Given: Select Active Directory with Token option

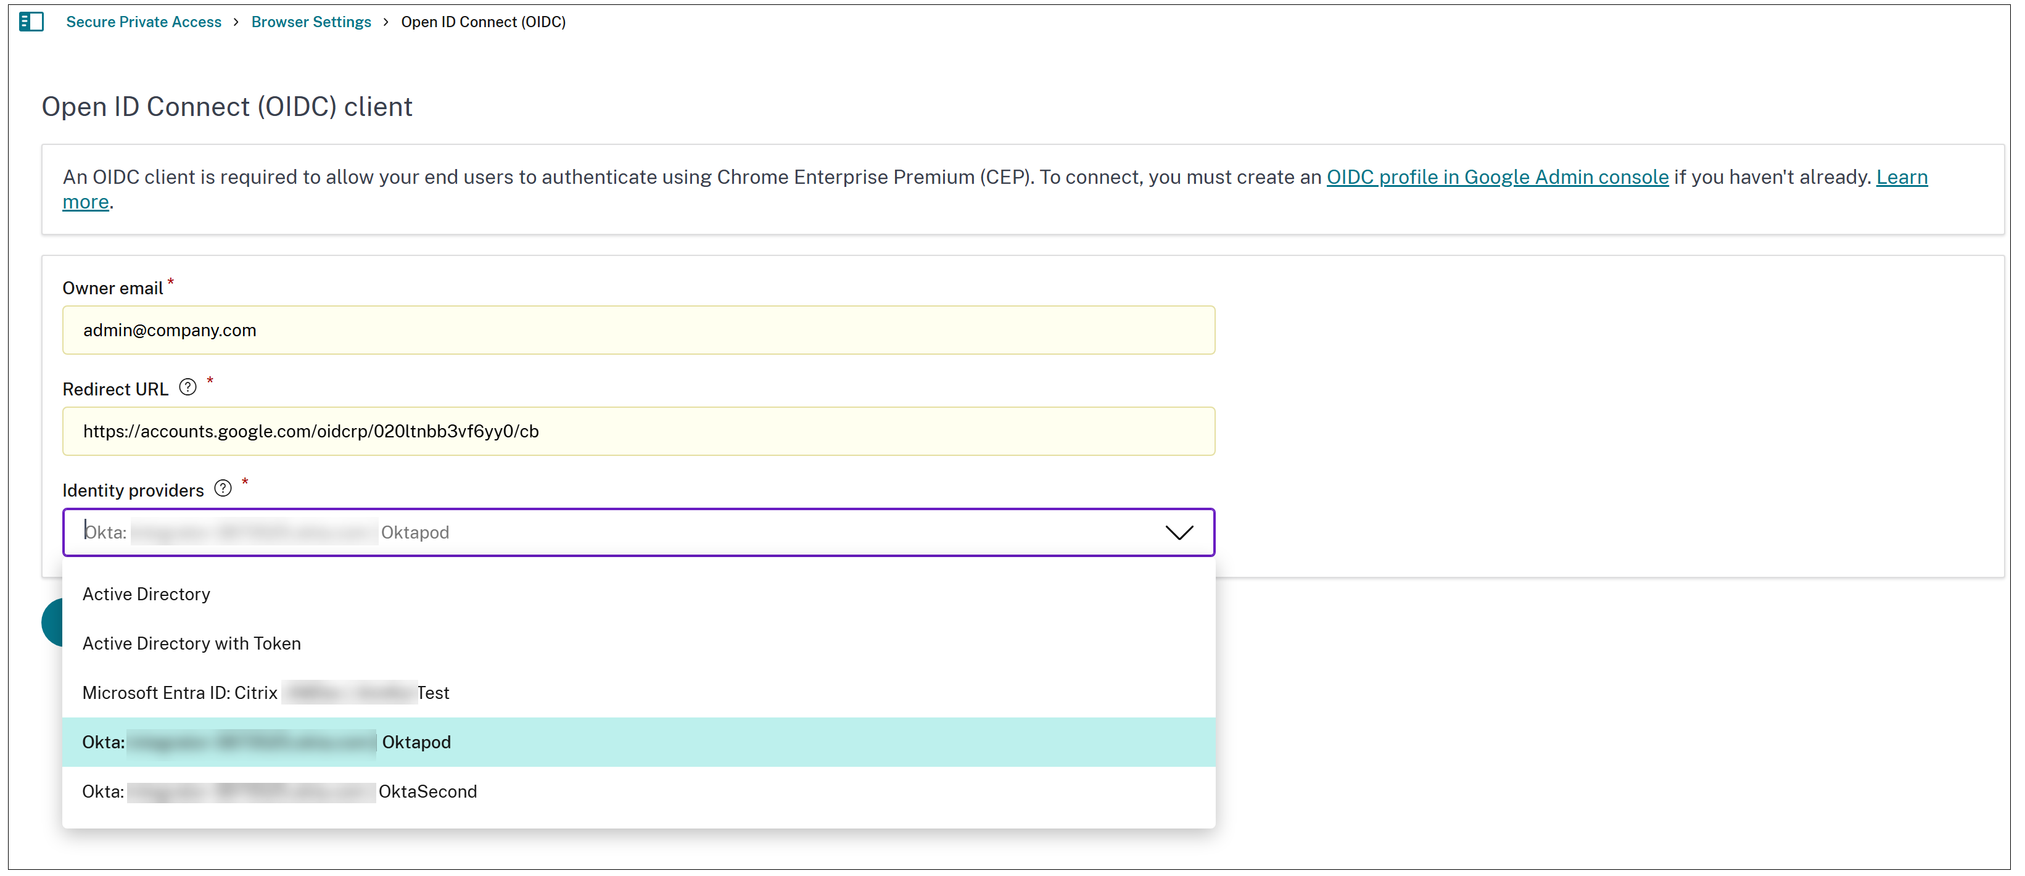Looking at the screenshot, I should pos(638,644).
